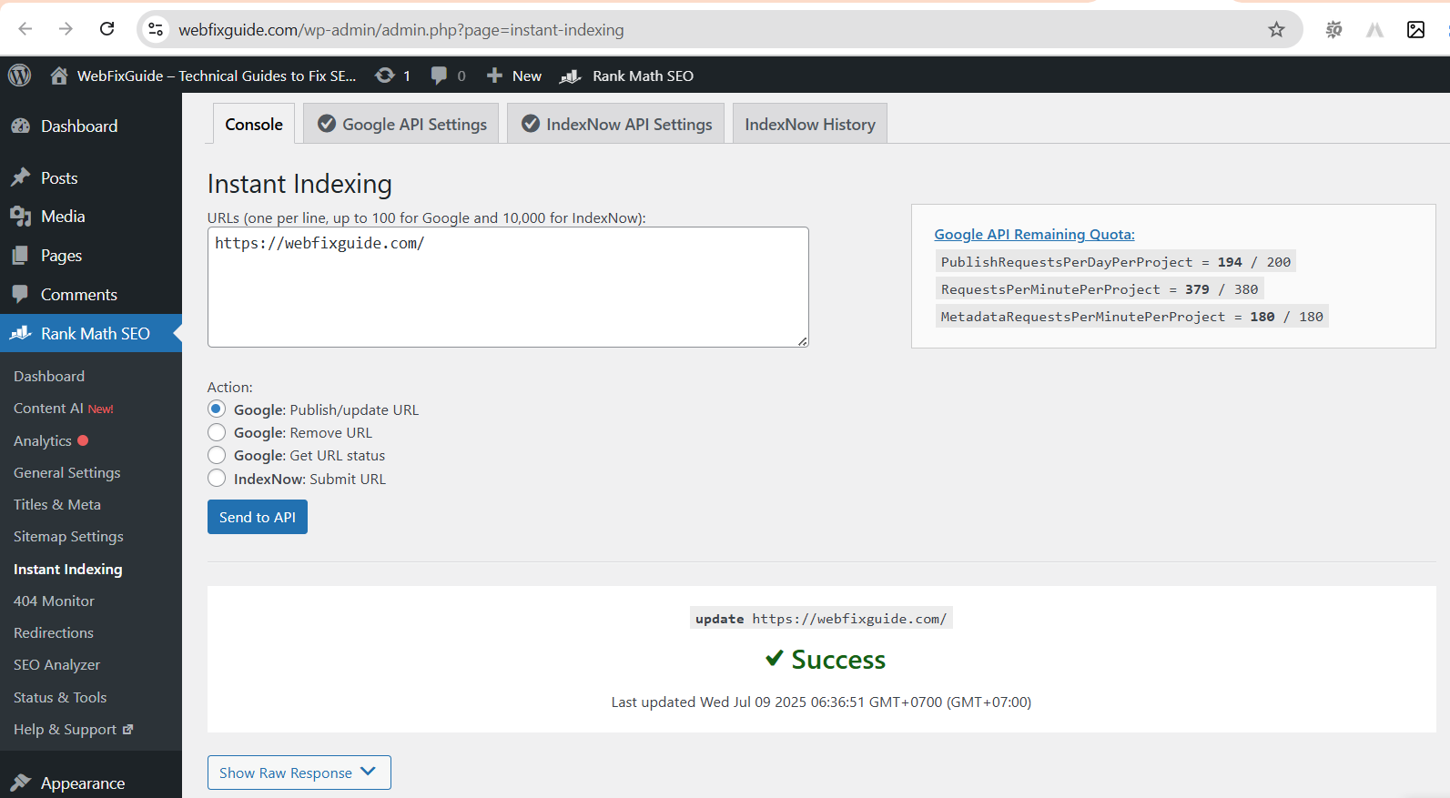
Task: Open the image extension icon in browser toolbar
Action: coord(1415,29)
